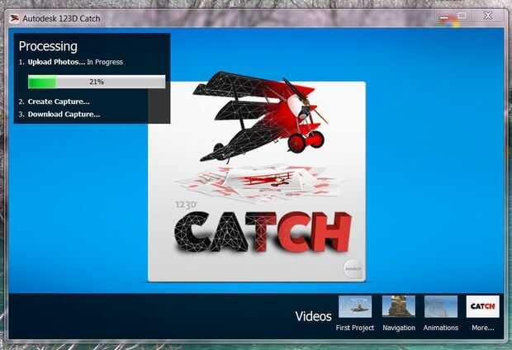Open the Animations video thumbnail
This screenshot has height=350, width=512.
[x=441, y=306]
